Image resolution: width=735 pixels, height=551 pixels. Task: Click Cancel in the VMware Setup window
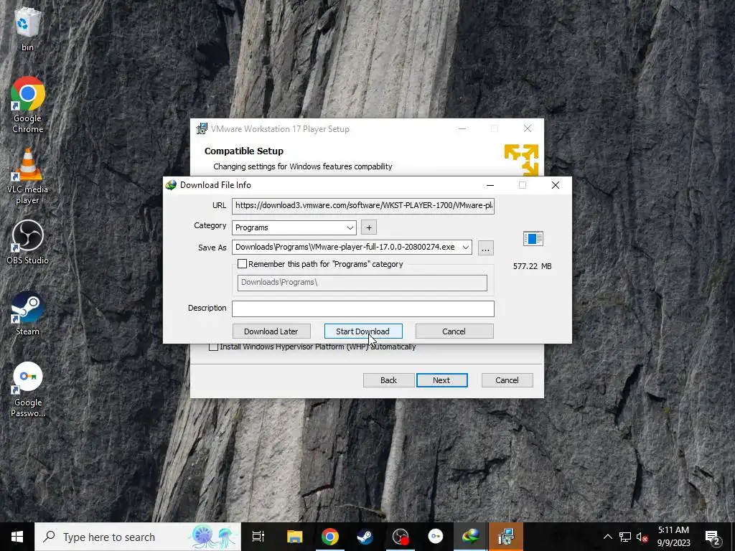(x=507, y=380)
